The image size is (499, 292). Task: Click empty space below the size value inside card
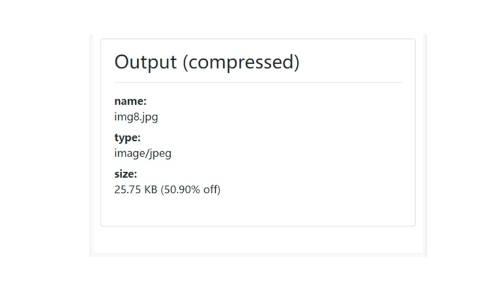click(x=258, y=212)
